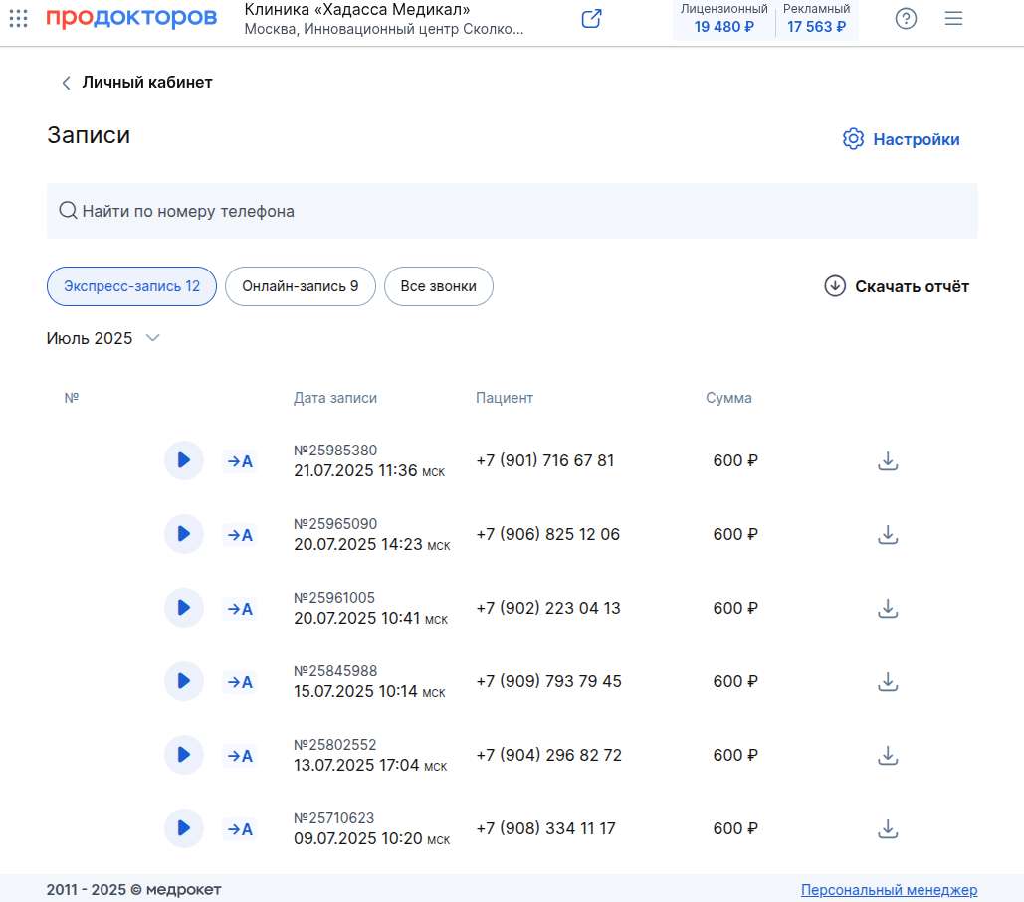Play call recording №25845988
This screenshot has width=1024, height=902.
pos(183,681)
